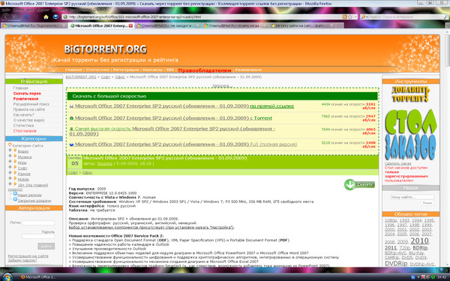The image size is (450, 281).
Task: Go back with the browser back arrow
Action: (x=6, y=17)
